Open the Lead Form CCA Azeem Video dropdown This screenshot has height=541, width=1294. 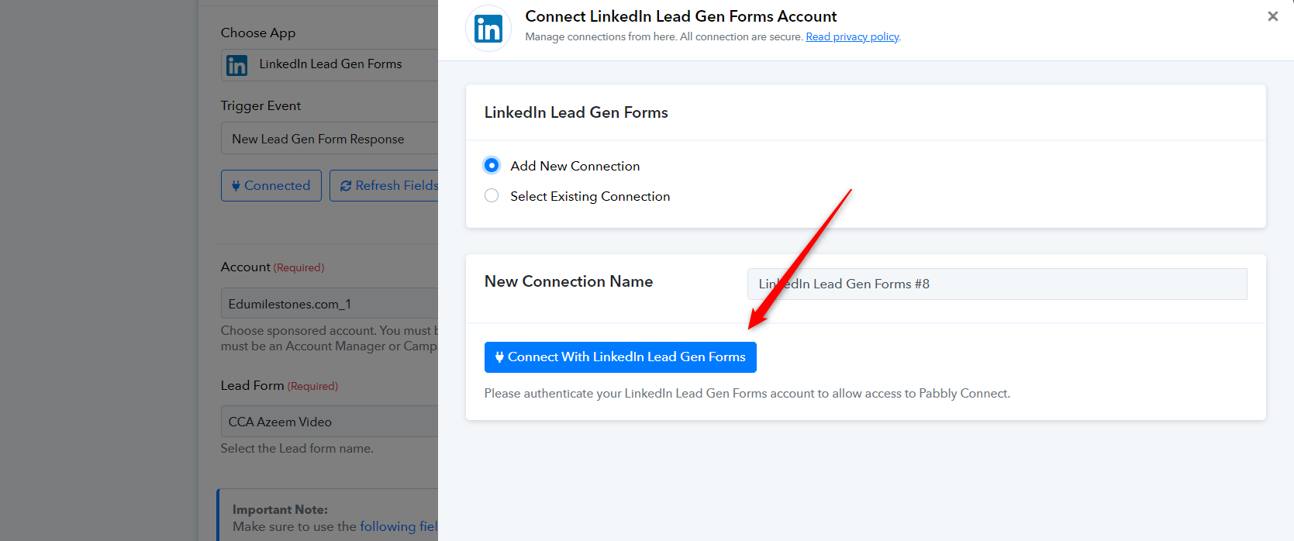330,422
